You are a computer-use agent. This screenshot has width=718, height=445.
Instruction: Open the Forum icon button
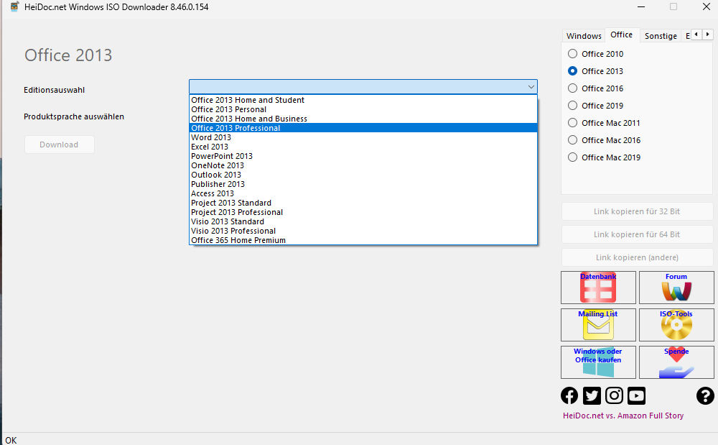(676, 288)
